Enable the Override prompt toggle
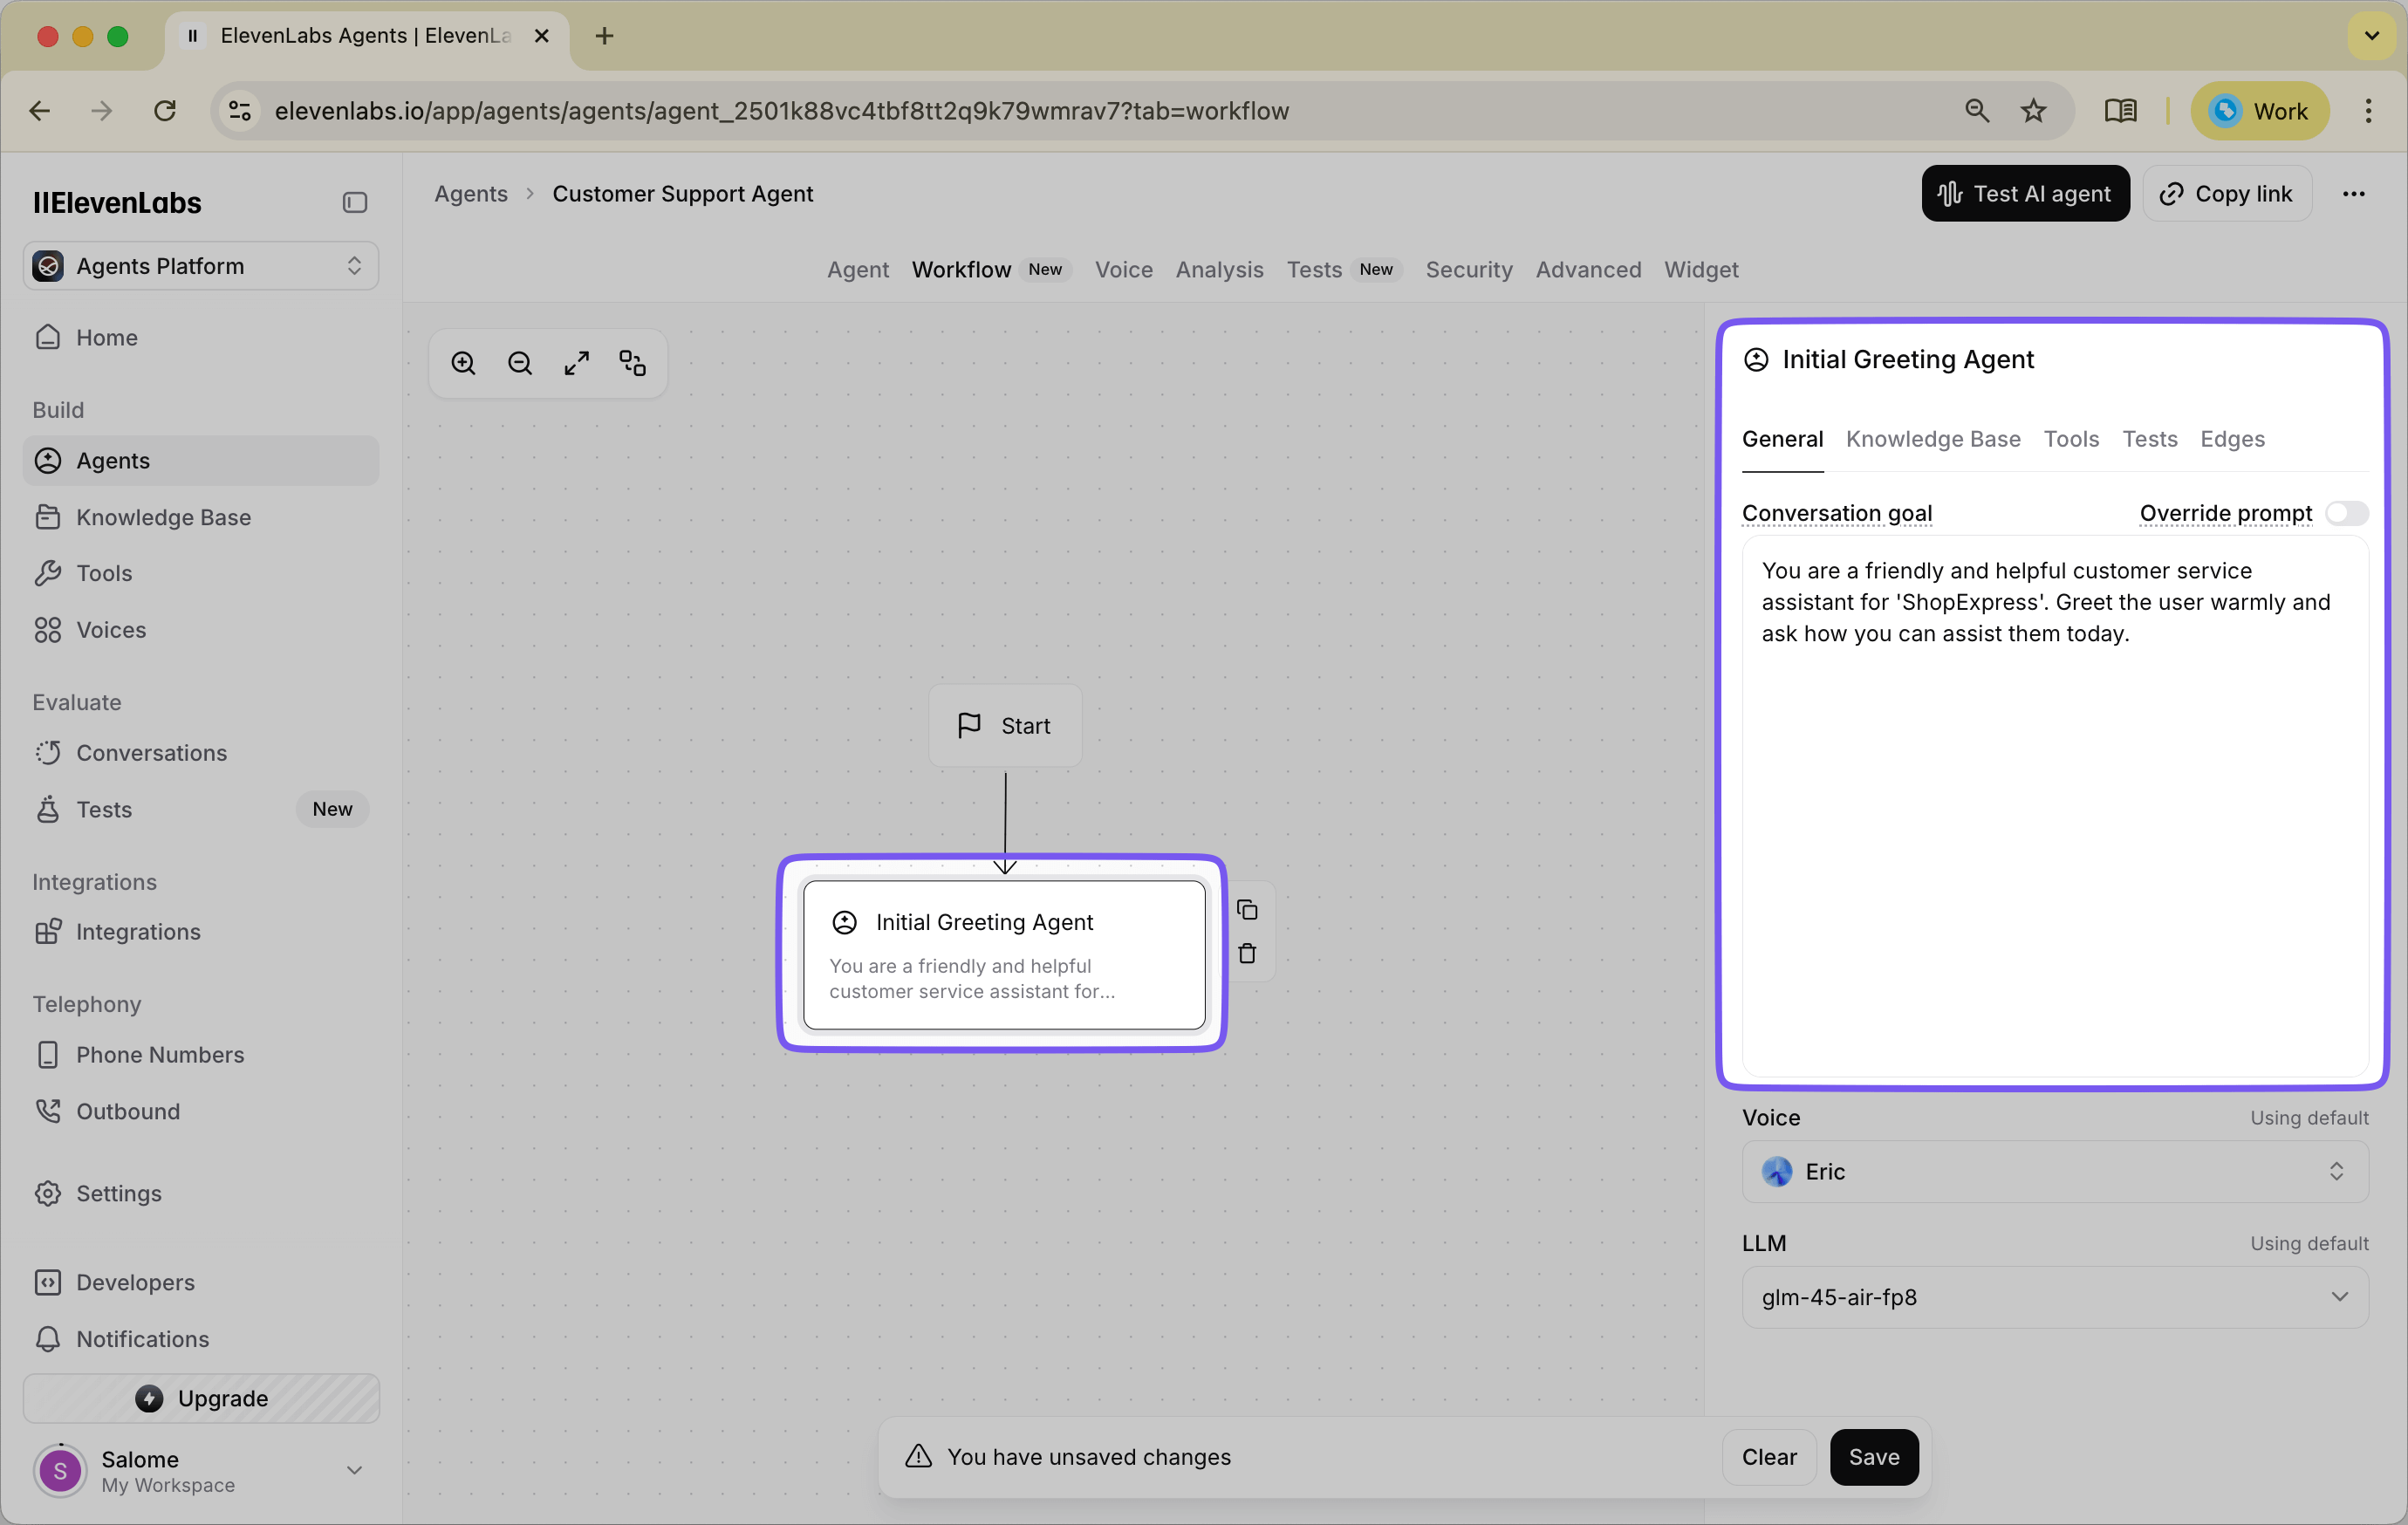Viewport: 2408px width, 1525px height. pyautogui.click(x=2348, y=513)
